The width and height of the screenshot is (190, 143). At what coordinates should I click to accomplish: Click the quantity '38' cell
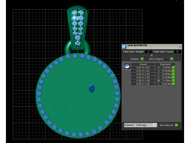(158, 81)
